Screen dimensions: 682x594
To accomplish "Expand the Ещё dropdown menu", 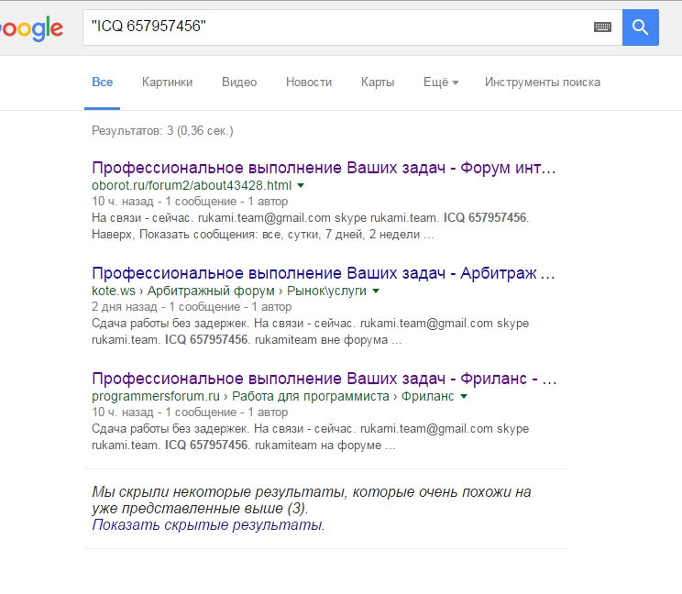I will [441, 82].
